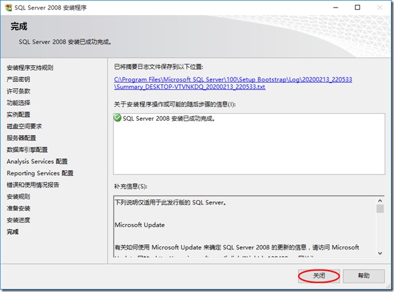Select the 磁盘空间要求 step
The image size is (394, 292).
[x=24, y=126]
